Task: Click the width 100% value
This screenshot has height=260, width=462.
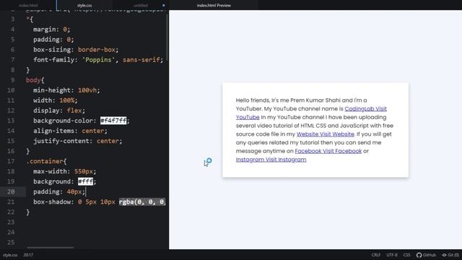Action: pos(66,100)
